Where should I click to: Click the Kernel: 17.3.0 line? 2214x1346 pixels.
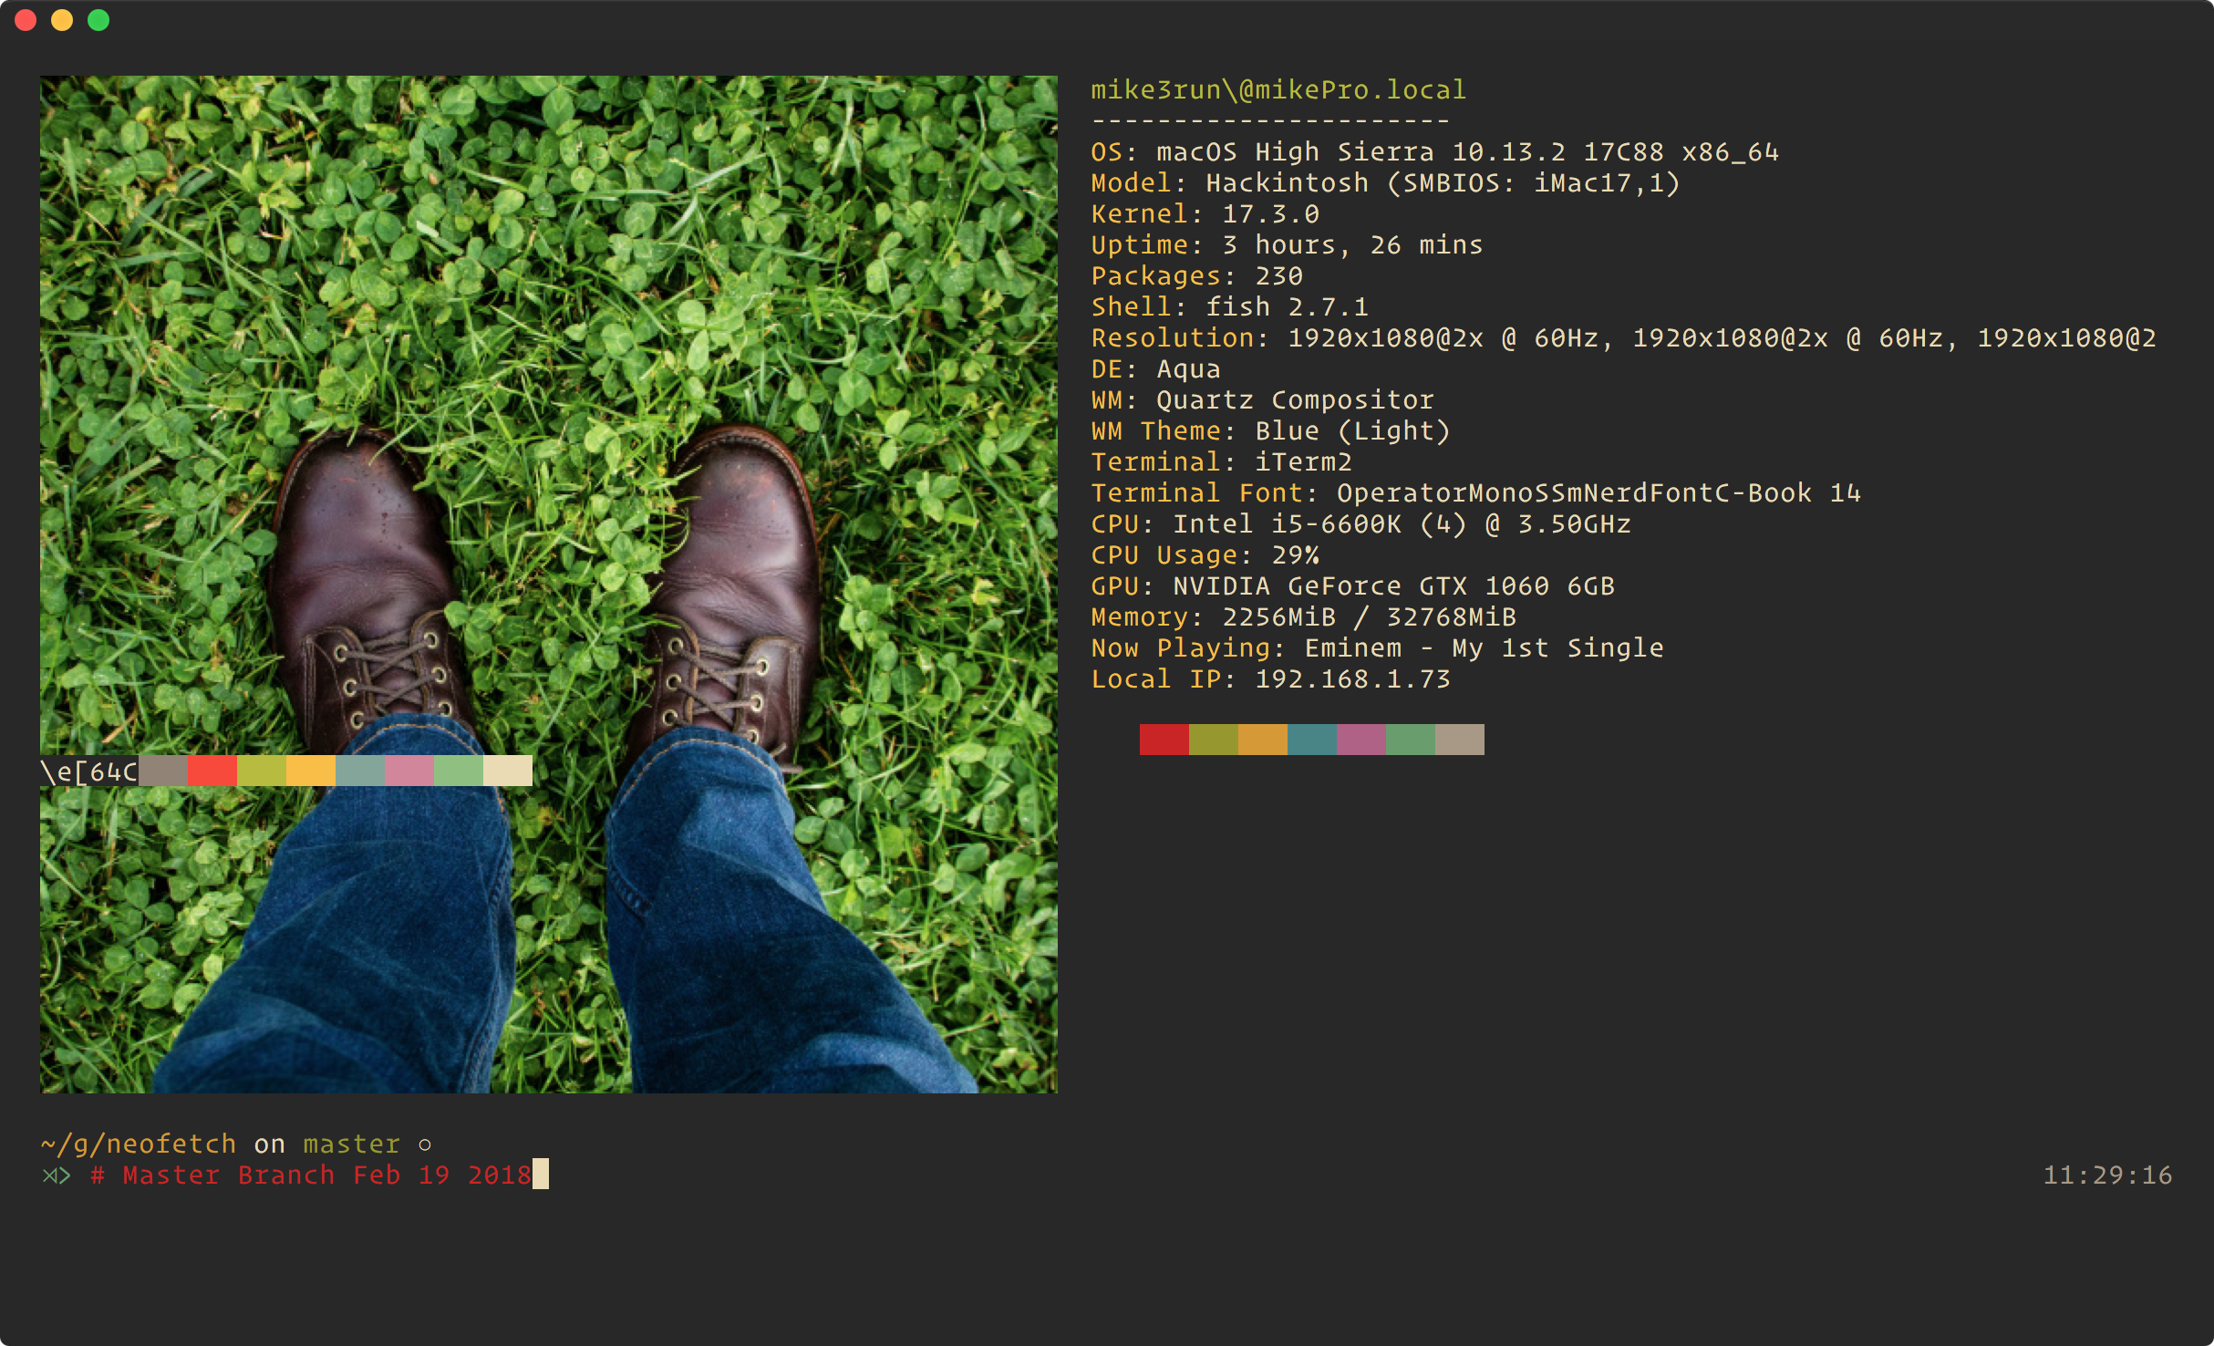[x=1205, y=213]
